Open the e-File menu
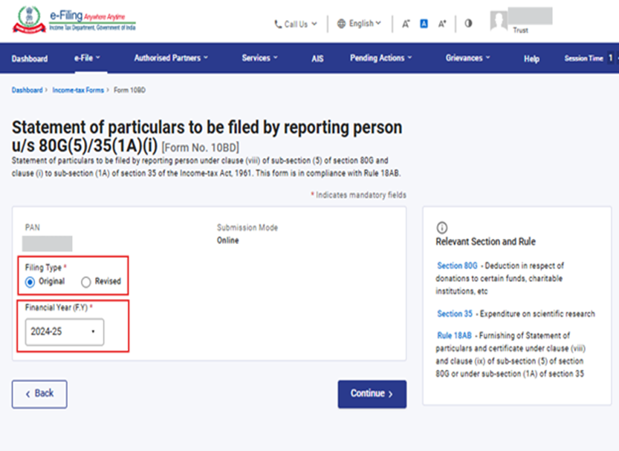 click(x=87, y=58)
